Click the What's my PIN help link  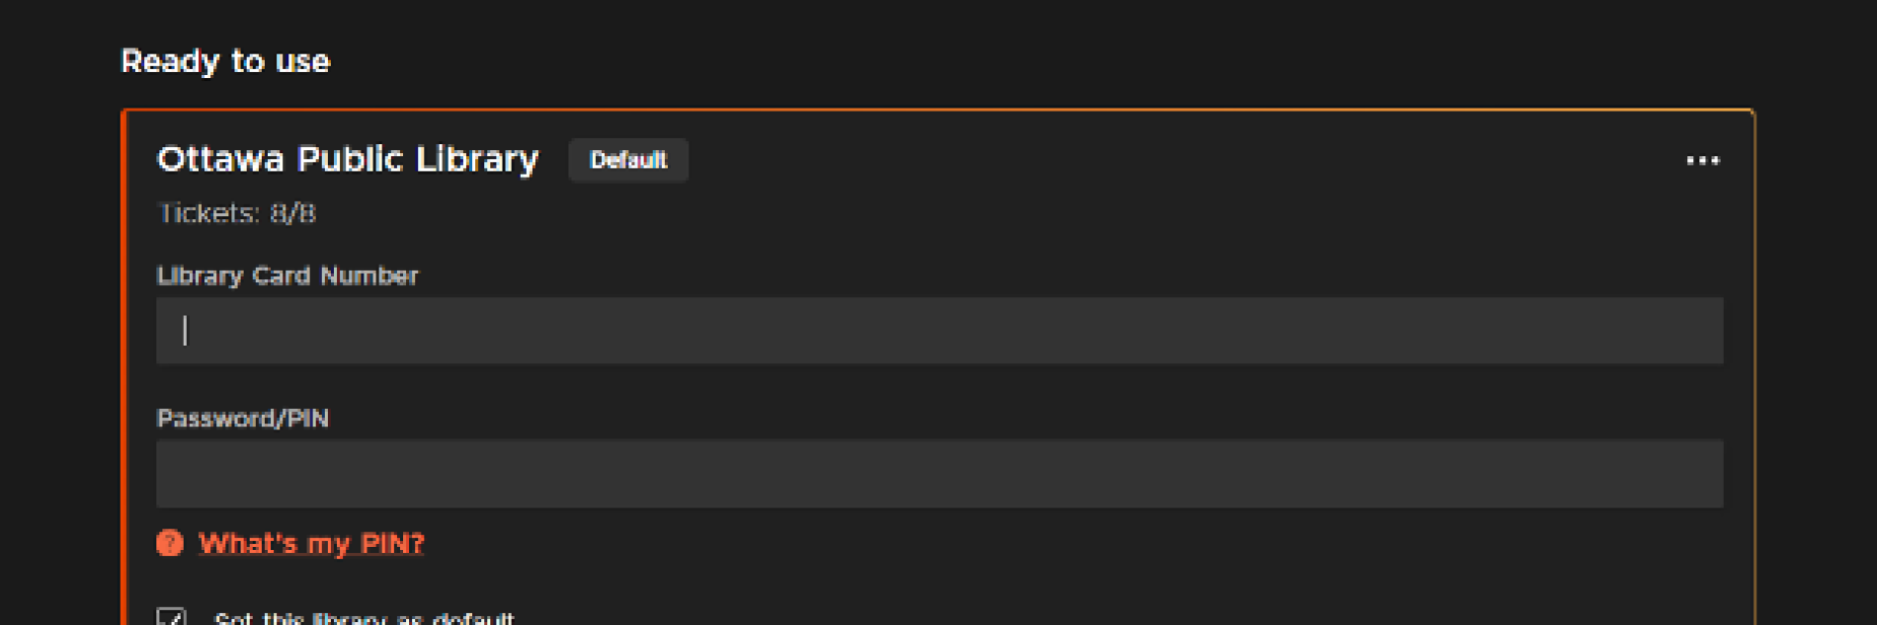click(310, 543)
